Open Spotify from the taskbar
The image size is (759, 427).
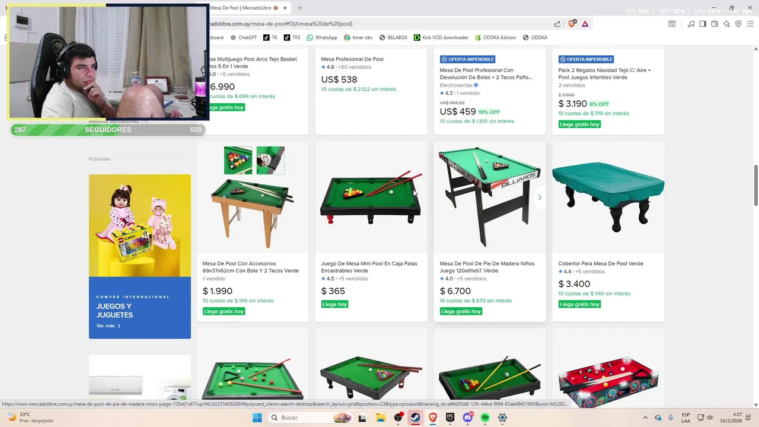(485, 418)
